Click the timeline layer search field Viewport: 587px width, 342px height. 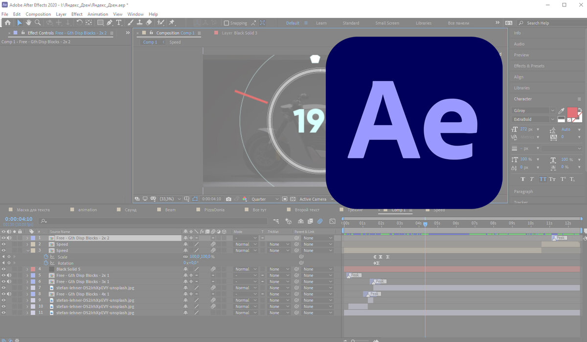154,221
